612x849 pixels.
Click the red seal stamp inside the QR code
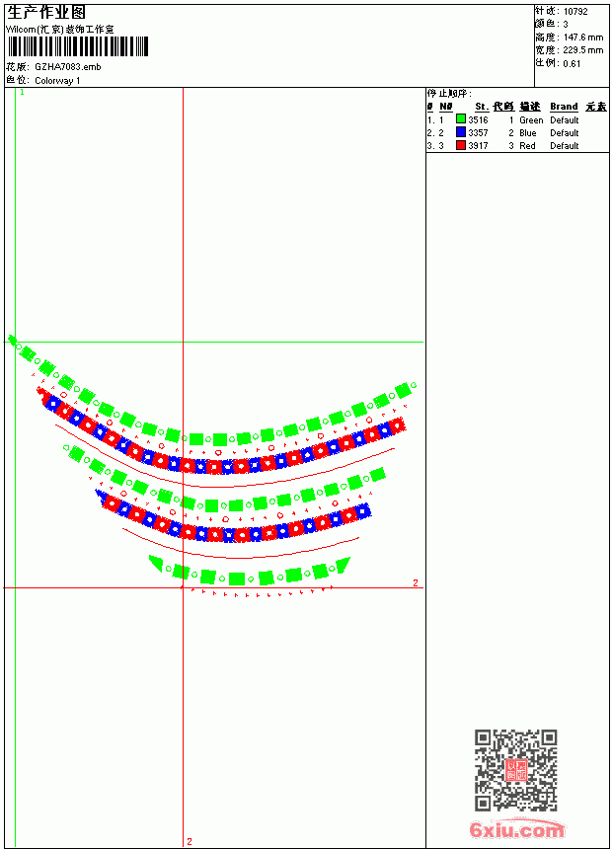pyautogui.click(x=516, y=770)
